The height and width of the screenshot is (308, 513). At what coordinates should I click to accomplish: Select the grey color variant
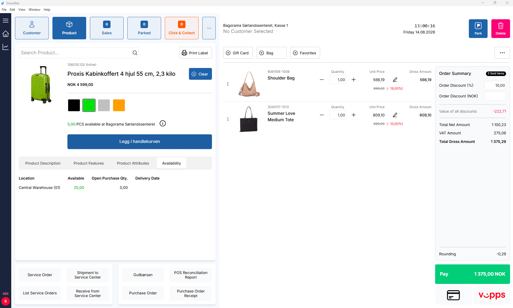point(104,105)
